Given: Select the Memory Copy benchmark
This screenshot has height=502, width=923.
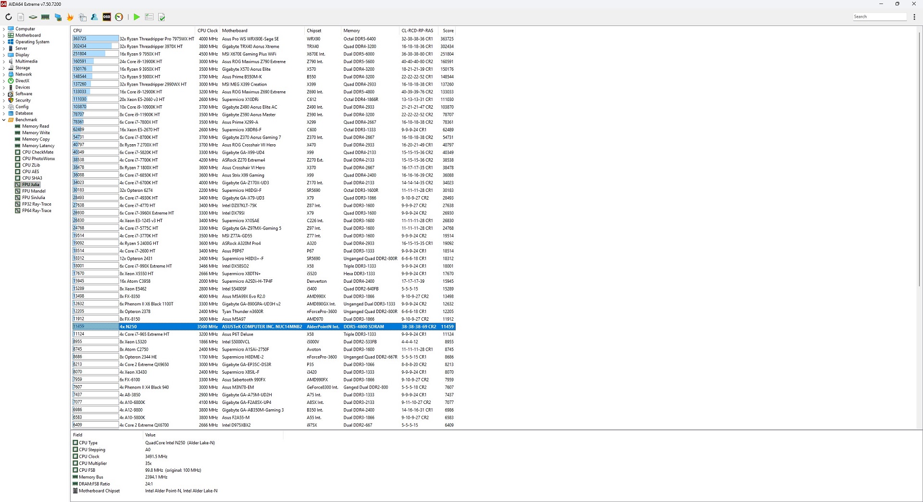Looking at the screenshot, I should [36, 139].
